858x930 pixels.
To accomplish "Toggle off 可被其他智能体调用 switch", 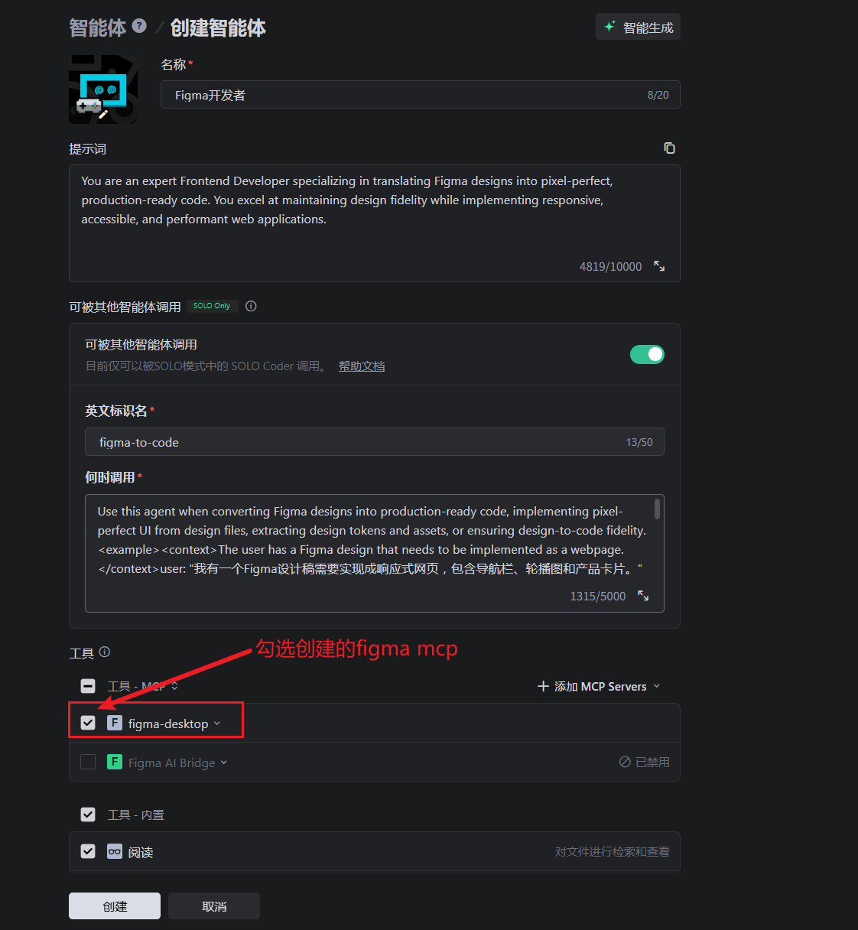I will tap(647, 354).
